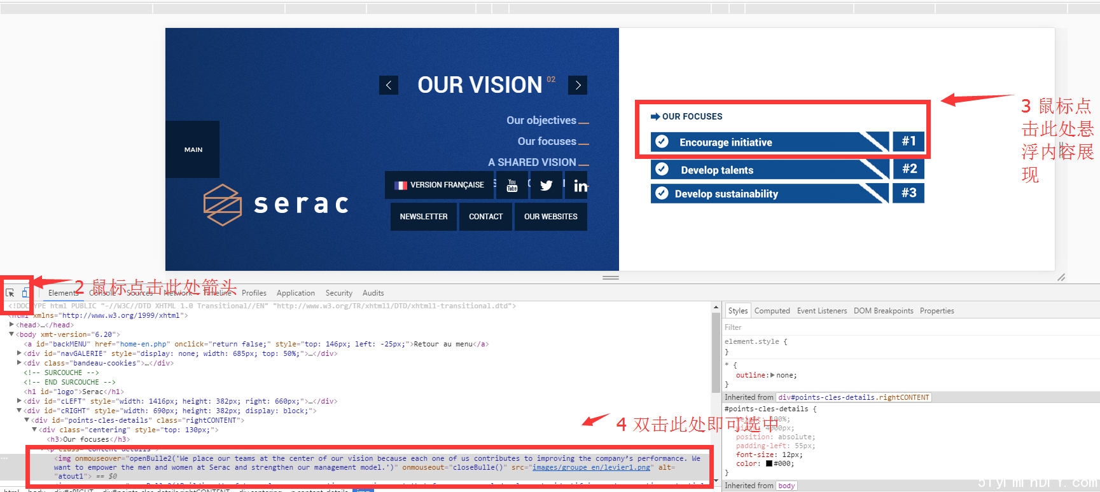This screenshot has height=492, width=1100.
Task: Click the #1 focus badge
Action: point(909,141)
